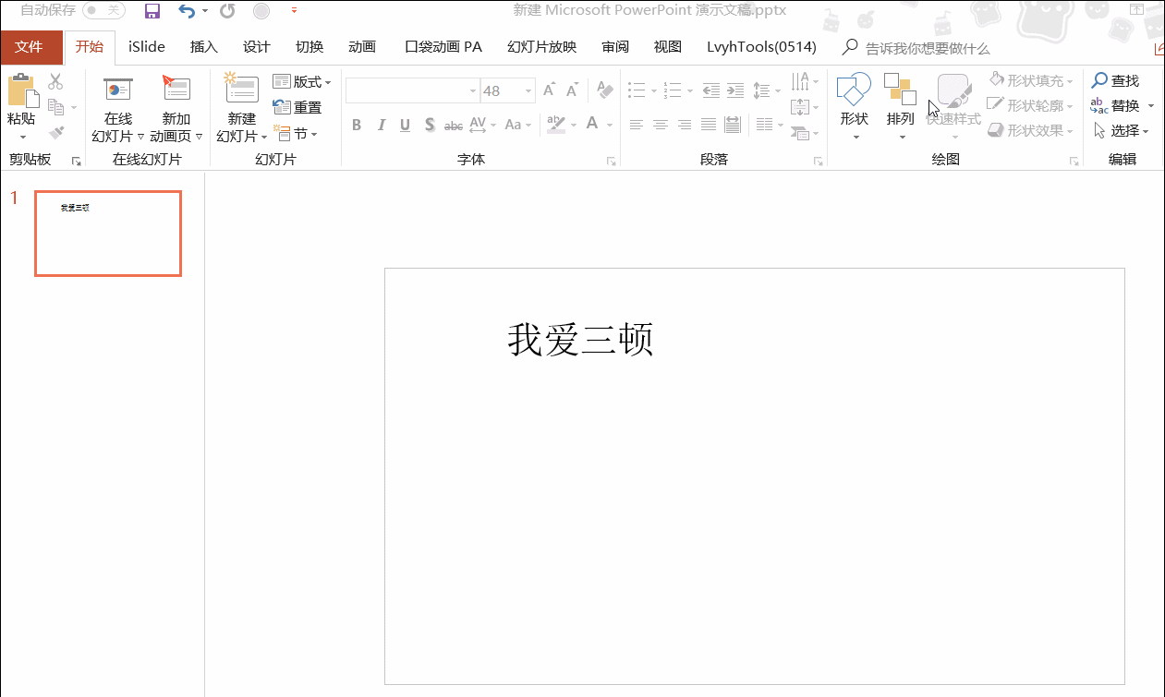Select slide 1 thumbnail
The width and height of the screenshot is (1165, 697).
[108, 233]
